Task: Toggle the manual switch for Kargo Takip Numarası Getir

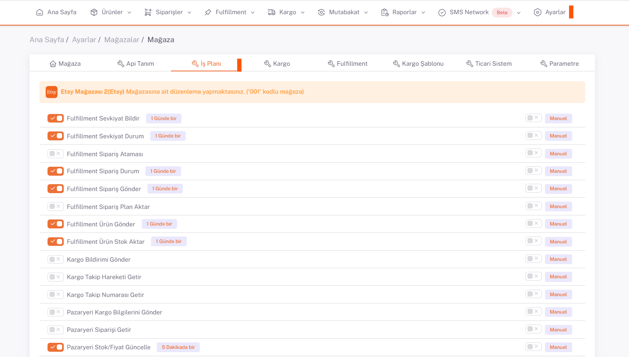Action: pyautogui.click(x=534, y=294)
